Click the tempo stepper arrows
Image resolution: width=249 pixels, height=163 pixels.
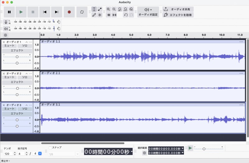(x=15, y=154)
